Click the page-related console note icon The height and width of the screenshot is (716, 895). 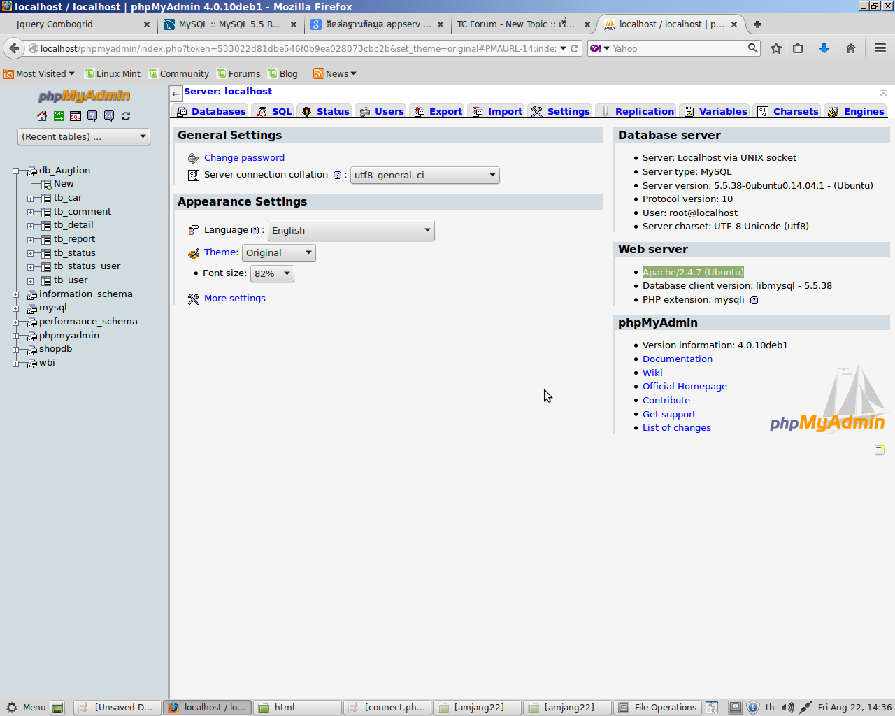(880, 450)
